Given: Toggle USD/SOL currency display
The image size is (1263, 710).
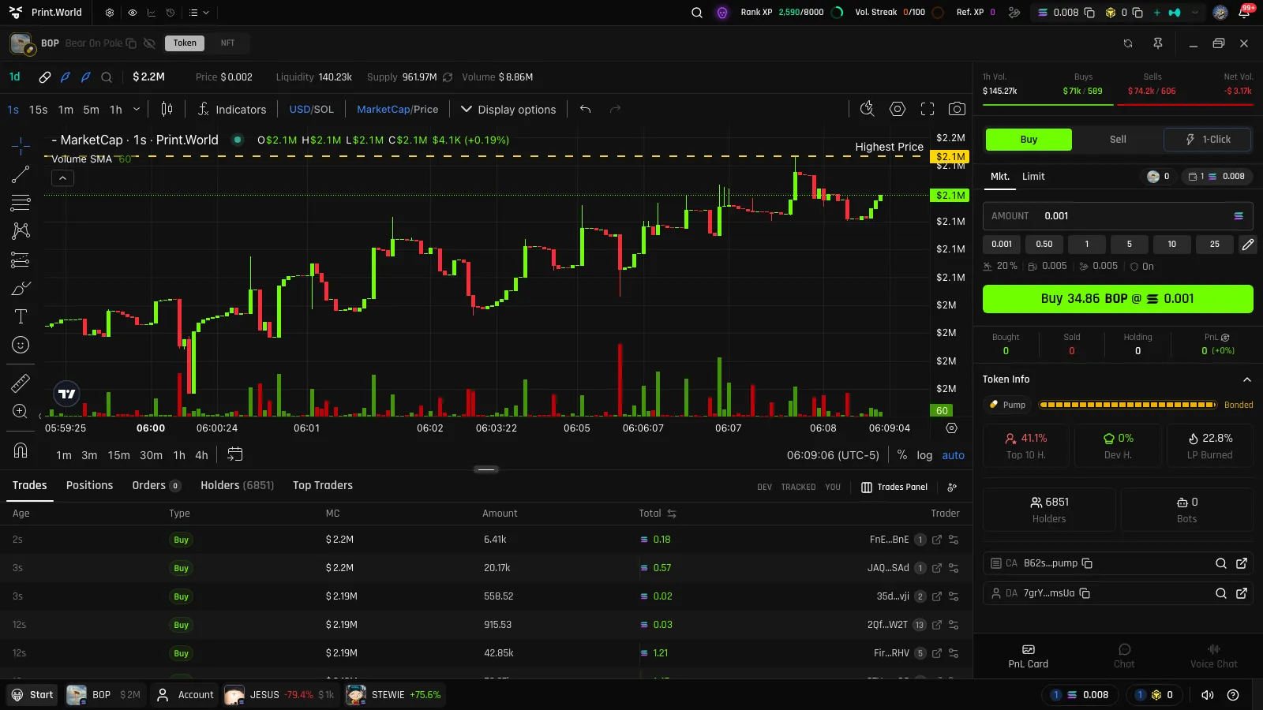Looking at the screenshot, I should [311, 110].
